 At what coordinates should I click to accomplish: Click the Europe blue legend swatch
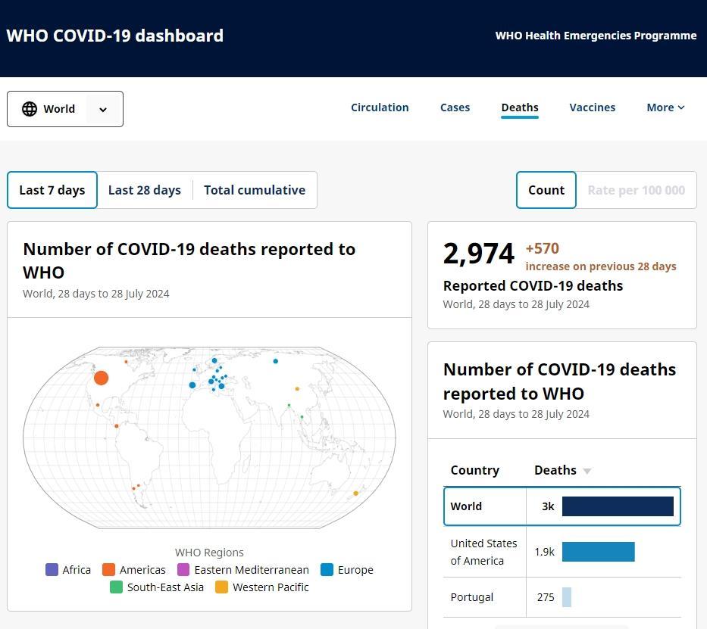[327, 570]
